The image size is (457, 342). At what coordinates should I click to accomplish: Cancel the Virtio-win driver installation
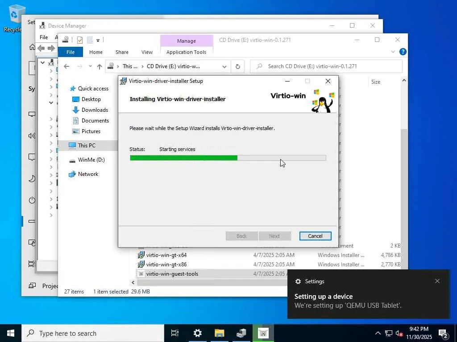coord(315,236)
